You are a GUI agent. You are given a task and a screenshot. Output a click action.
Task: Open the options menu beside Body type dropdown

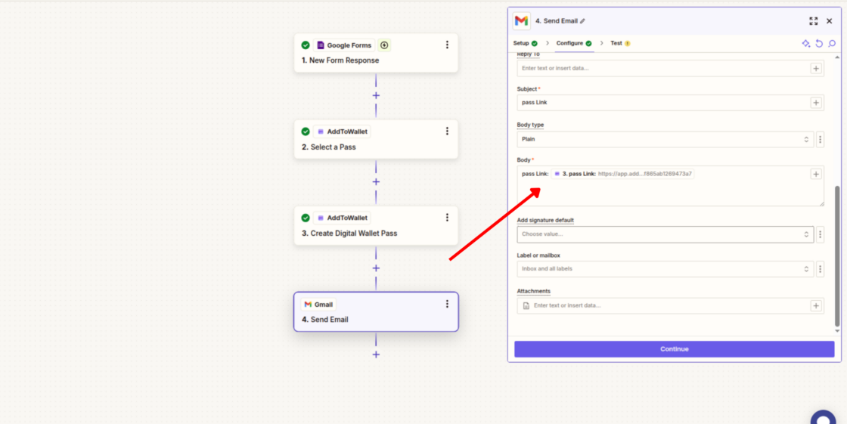[x=820, y=139]
